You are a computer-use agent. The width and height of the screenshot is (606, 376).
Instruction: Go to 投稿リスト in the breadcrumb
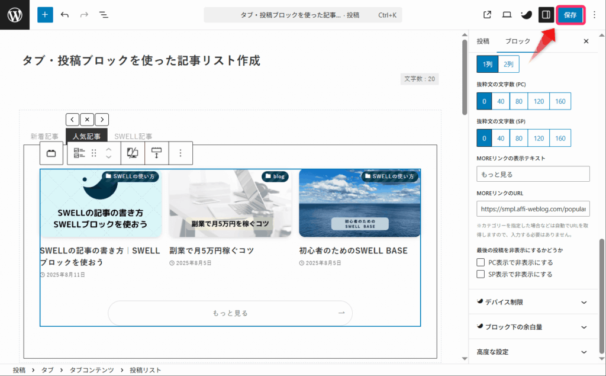pyautogui.click(x=146, y=370)
